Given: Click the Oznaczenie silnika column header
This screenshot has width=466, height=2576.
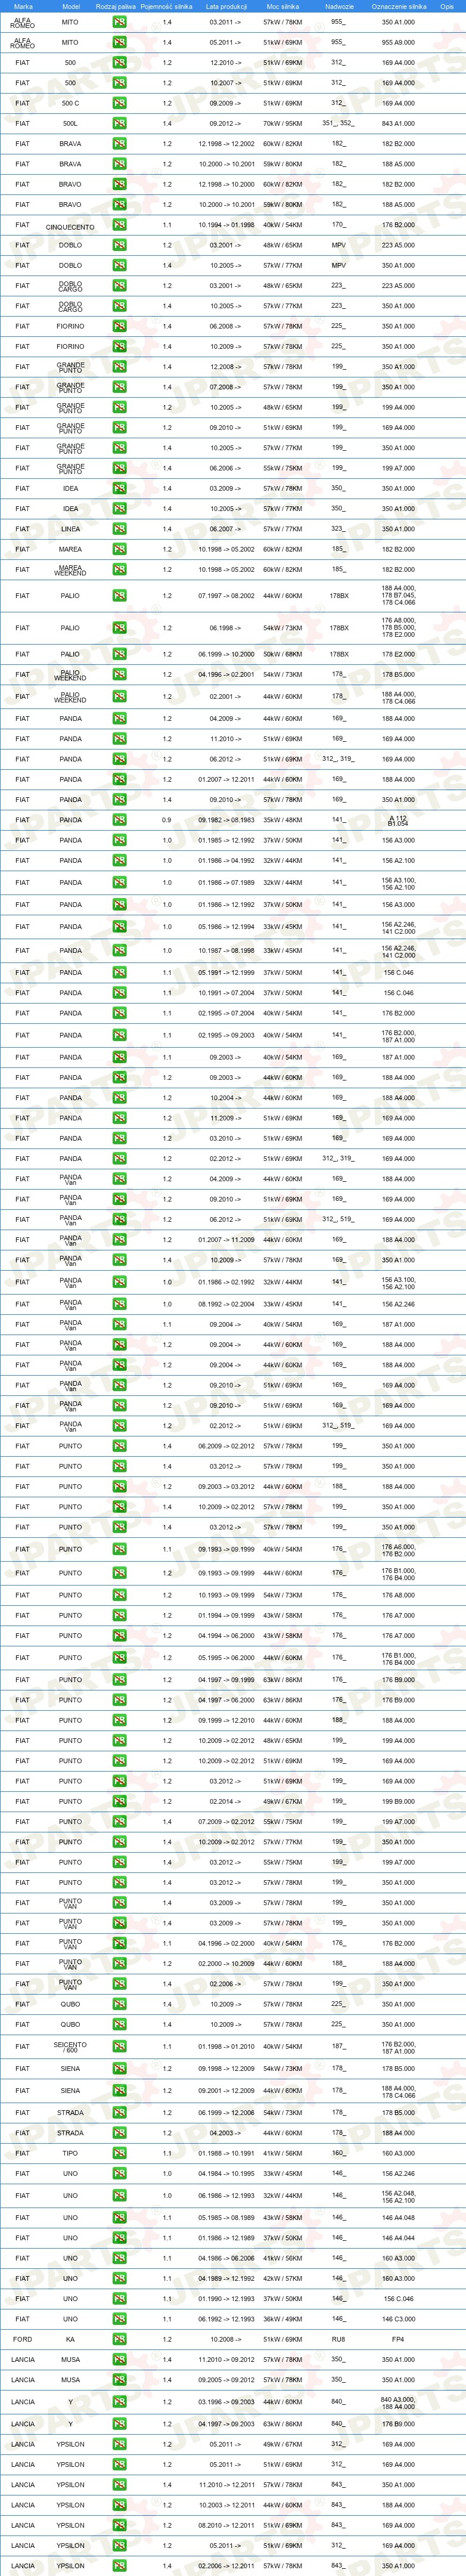Looking at the screenshot, I should tap(398, 6).
